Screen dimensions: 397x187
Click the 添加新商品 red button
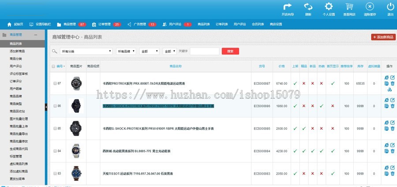pos(383,37)
